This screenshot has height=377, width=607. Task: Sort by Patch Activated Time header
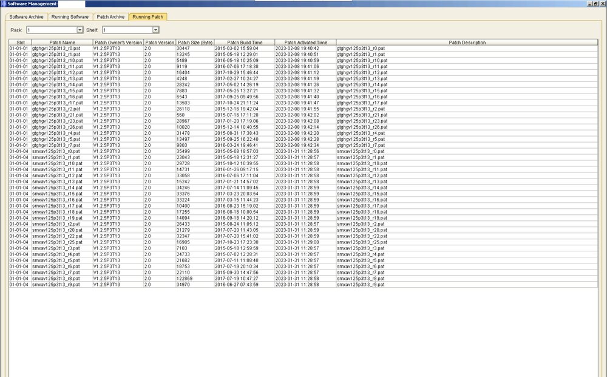[x=305, y=42]
